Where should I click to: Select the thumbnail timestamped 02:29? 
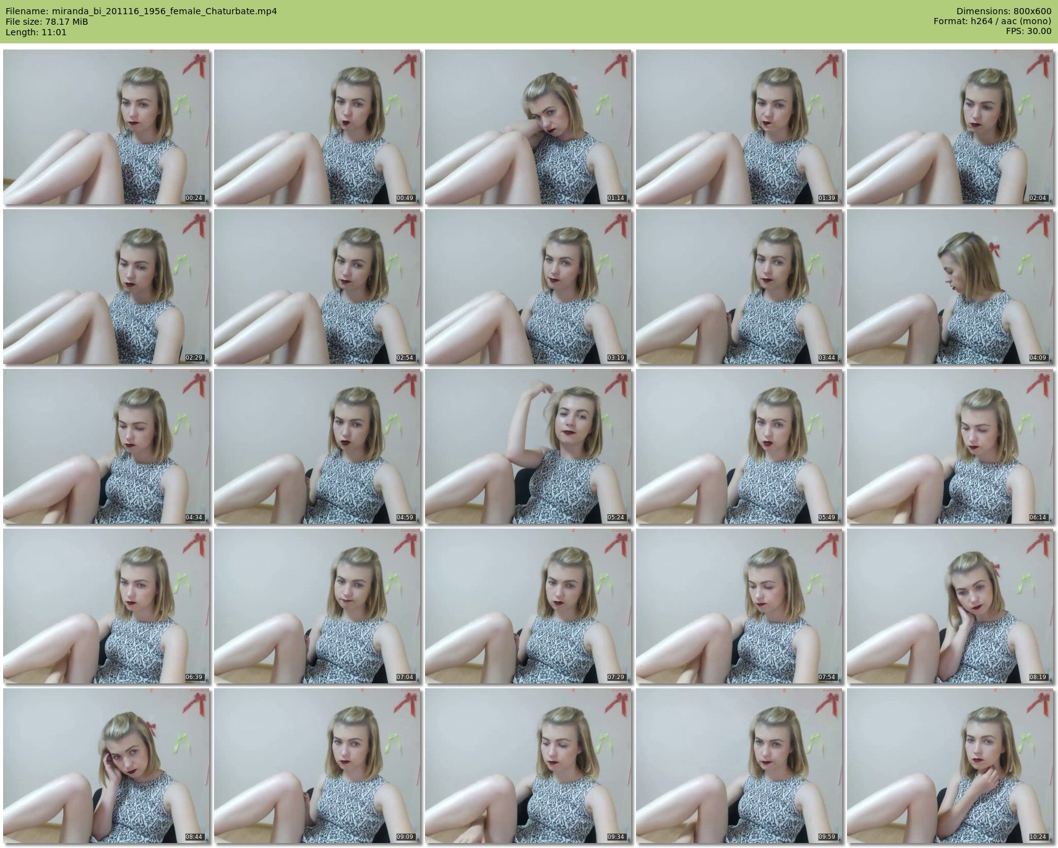[106, 287]
